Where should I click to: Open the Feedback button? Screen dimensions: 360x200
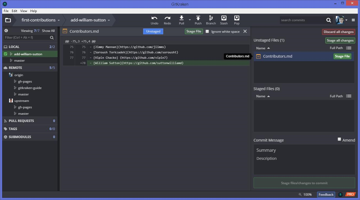326,195
